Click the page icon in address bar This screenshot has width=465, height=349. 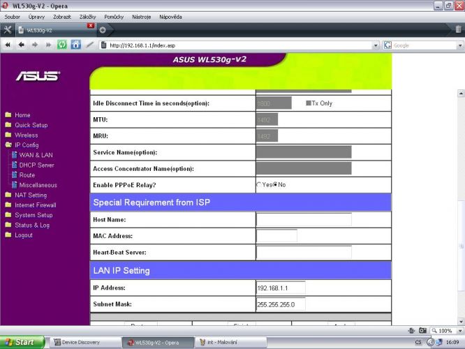104,45
